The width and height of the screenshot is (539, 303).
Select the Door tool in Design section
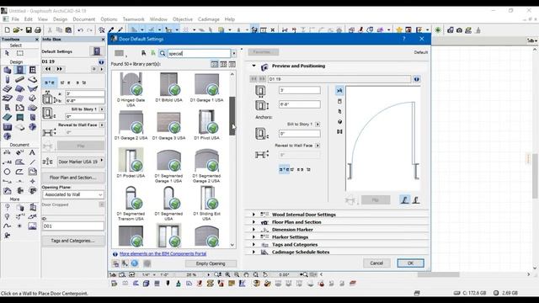20,70
